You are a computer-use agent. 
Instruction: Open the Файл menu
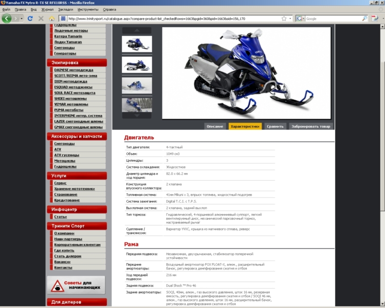pyautogui.click(x=6, y=10)
